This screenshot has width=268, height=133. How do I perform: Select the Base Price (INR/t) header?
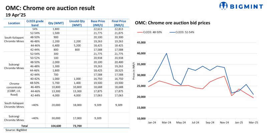[x=97, y=23]
